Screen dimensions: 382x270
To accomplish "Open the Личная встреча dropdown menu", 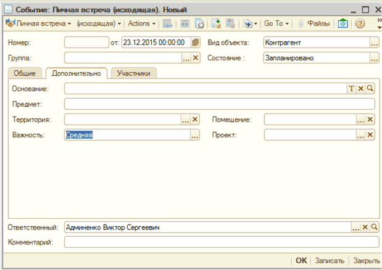I will 38,23.
